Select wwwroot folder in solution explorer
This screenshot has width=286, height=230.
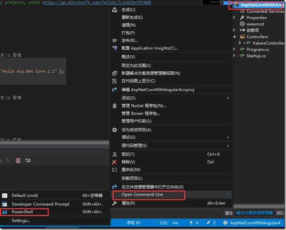pyautogui.click(x=255, y=24)
